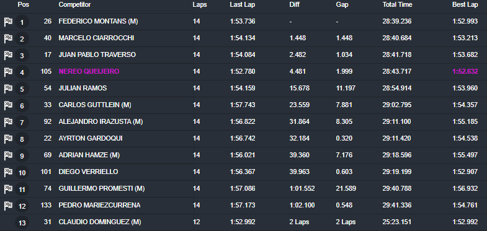Select the position 13 circle badge

22,222
